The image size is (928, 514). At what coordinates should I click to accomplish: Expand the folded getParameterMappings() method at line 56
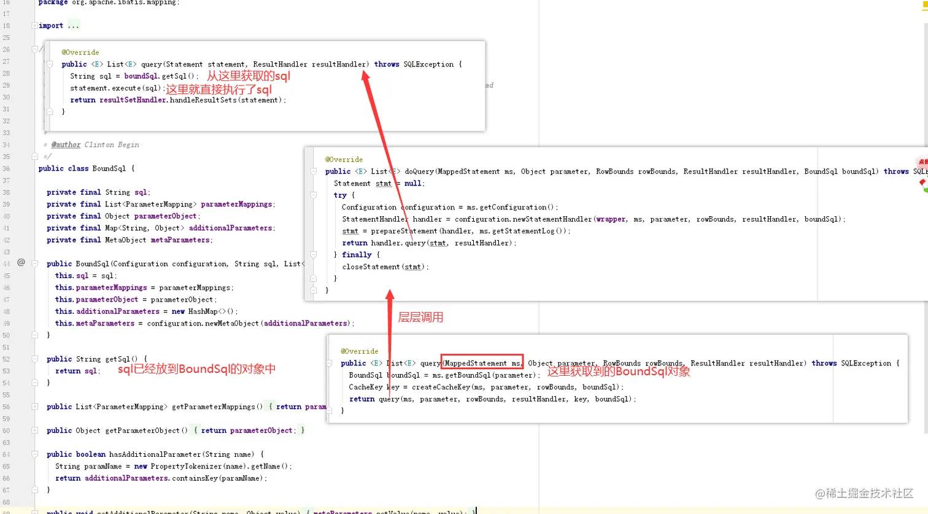[34, 407]
